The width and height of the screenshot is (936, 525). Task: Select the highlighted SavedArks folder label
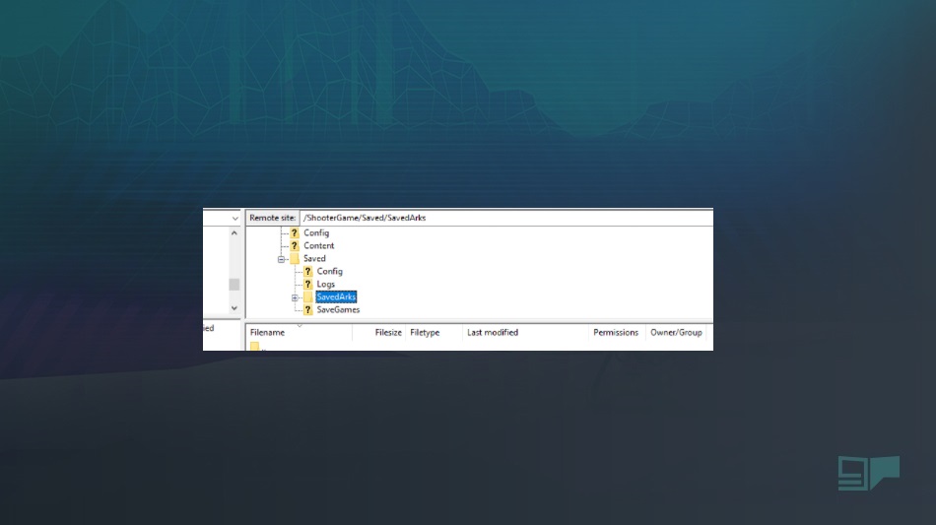pyautogui.click(x=336, y=296)
